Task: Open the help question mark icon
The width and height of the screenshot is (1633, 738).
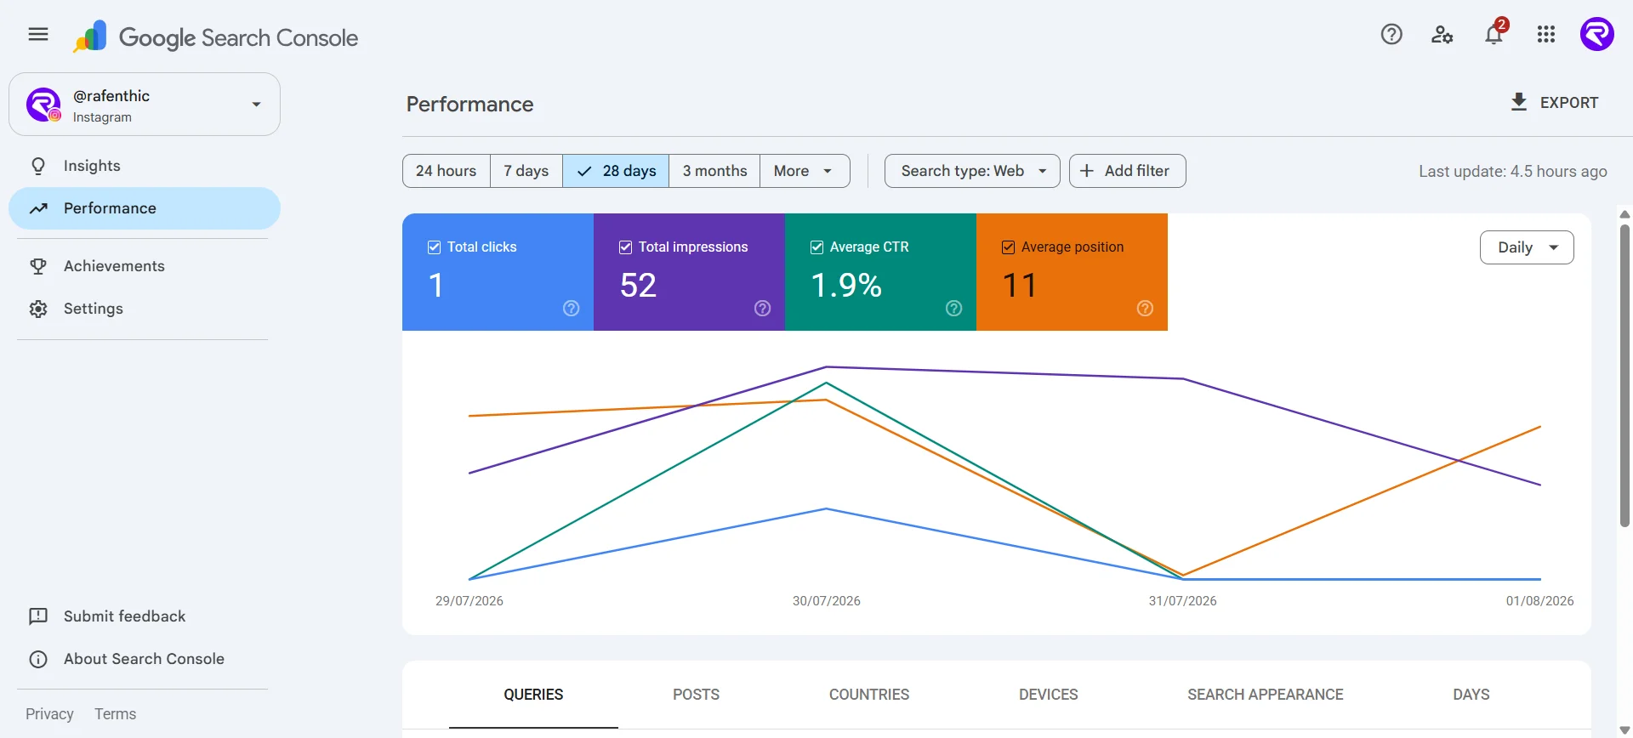Action: 1391,35
